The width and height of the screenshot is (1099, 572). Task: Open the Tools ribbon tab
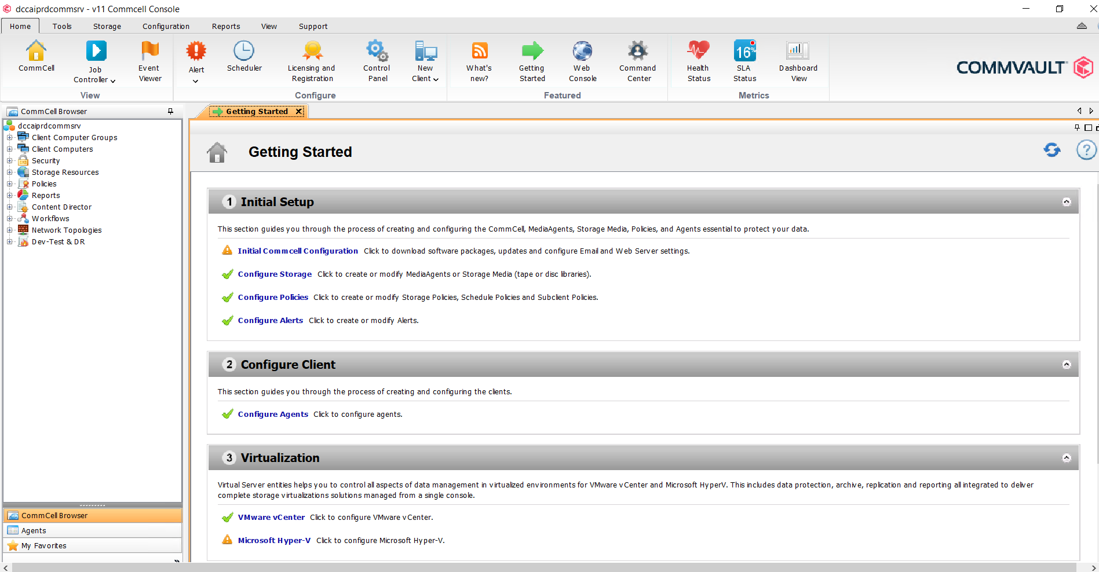click(62, 26)
